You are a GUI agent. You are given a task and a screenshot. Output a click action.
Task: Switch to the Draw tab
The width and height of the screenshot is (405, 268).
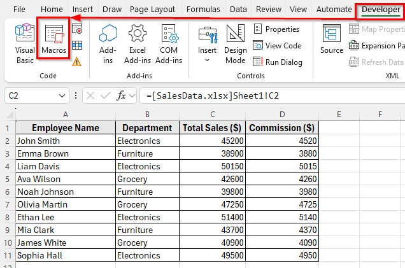pos(112,10)
